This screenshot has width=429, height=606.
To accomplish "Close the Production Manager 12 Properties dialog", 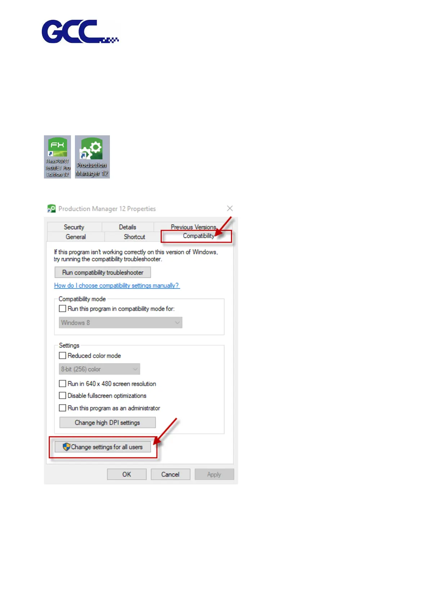I will [230, 208].
